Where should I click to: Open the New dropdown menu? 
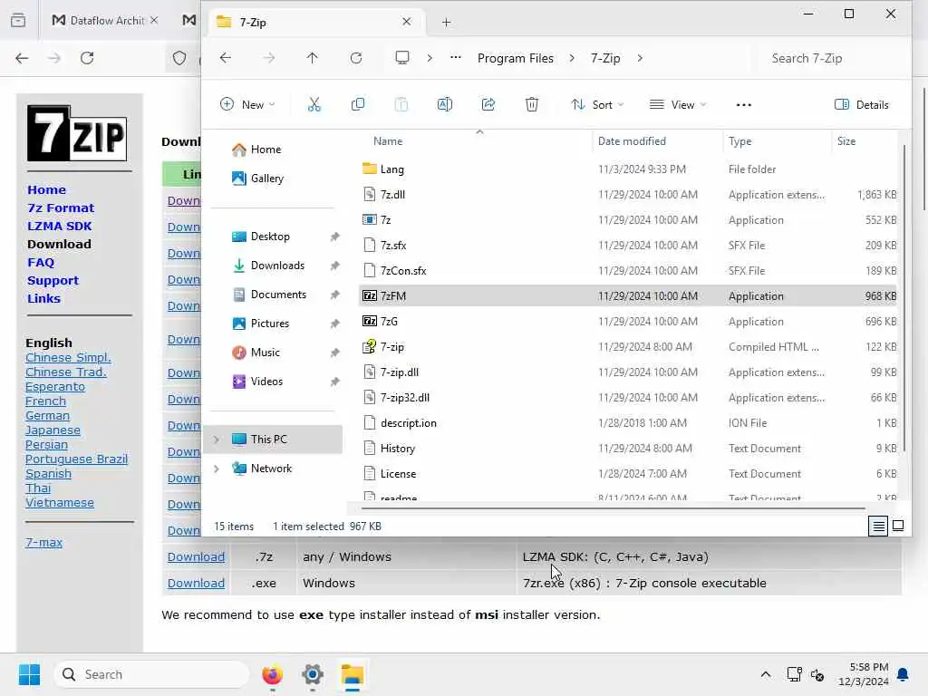click(247, 105)
